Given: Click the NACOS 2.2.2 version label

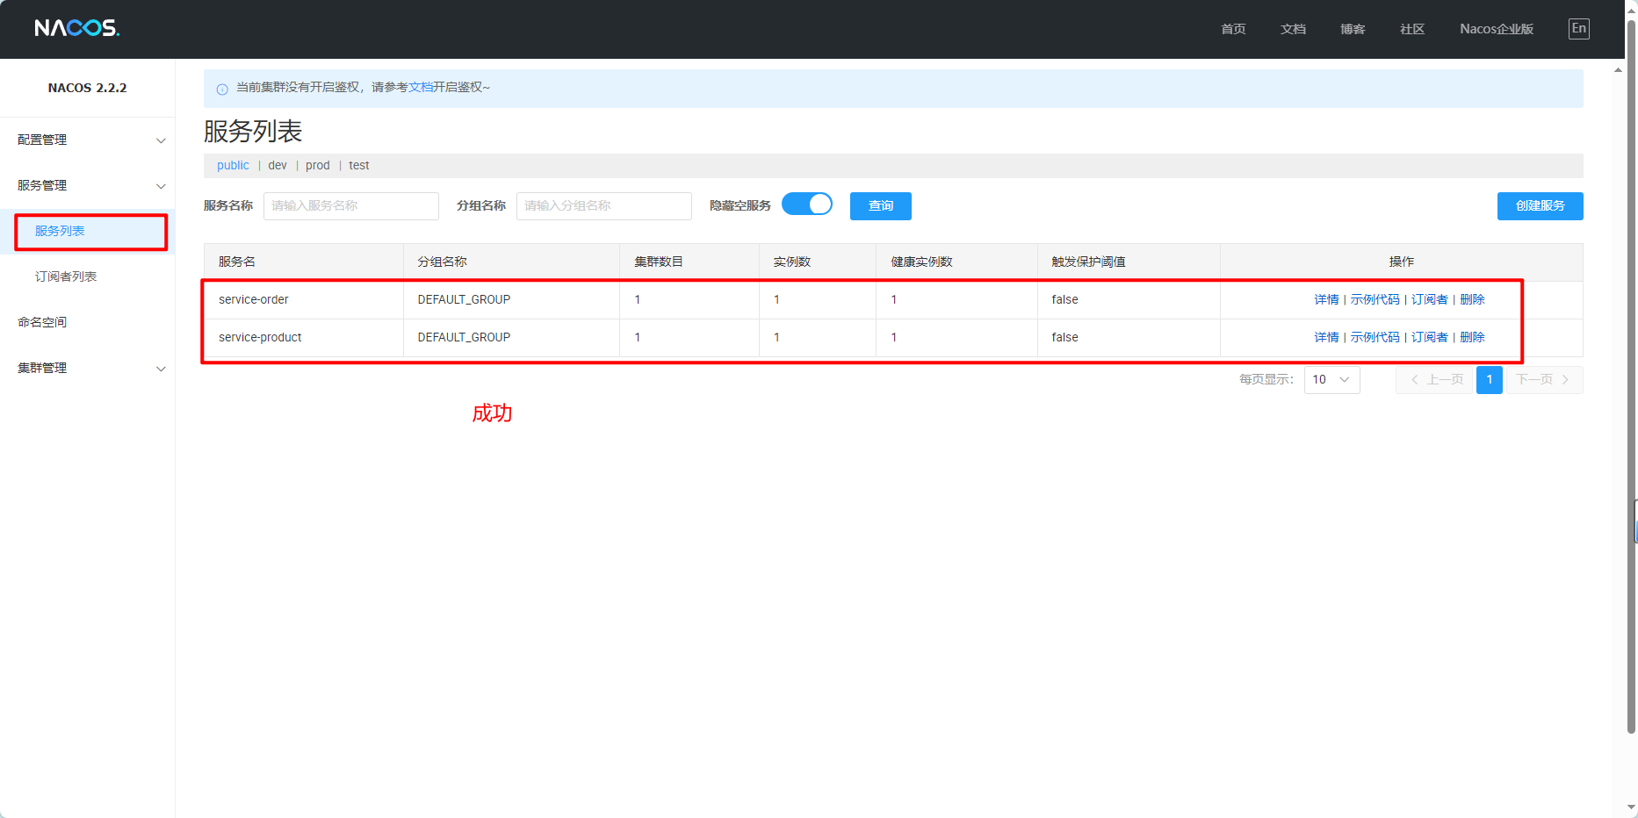Looking at the screenshot, I should (x=87, y=89).
